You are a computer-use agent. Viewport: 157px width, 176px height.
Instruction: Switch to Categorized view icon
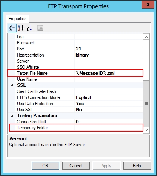click(x=12, y=28)
